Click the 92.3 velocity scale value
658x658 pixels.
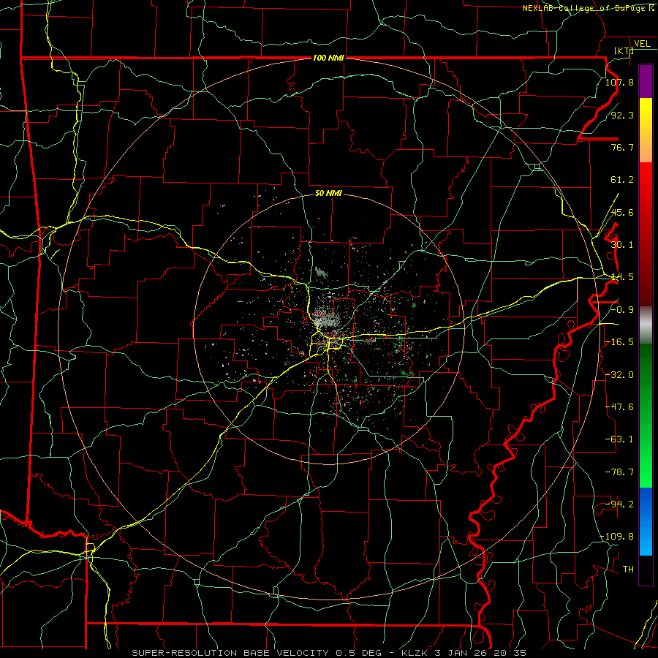pyautogui.click(x=622, y=115)
